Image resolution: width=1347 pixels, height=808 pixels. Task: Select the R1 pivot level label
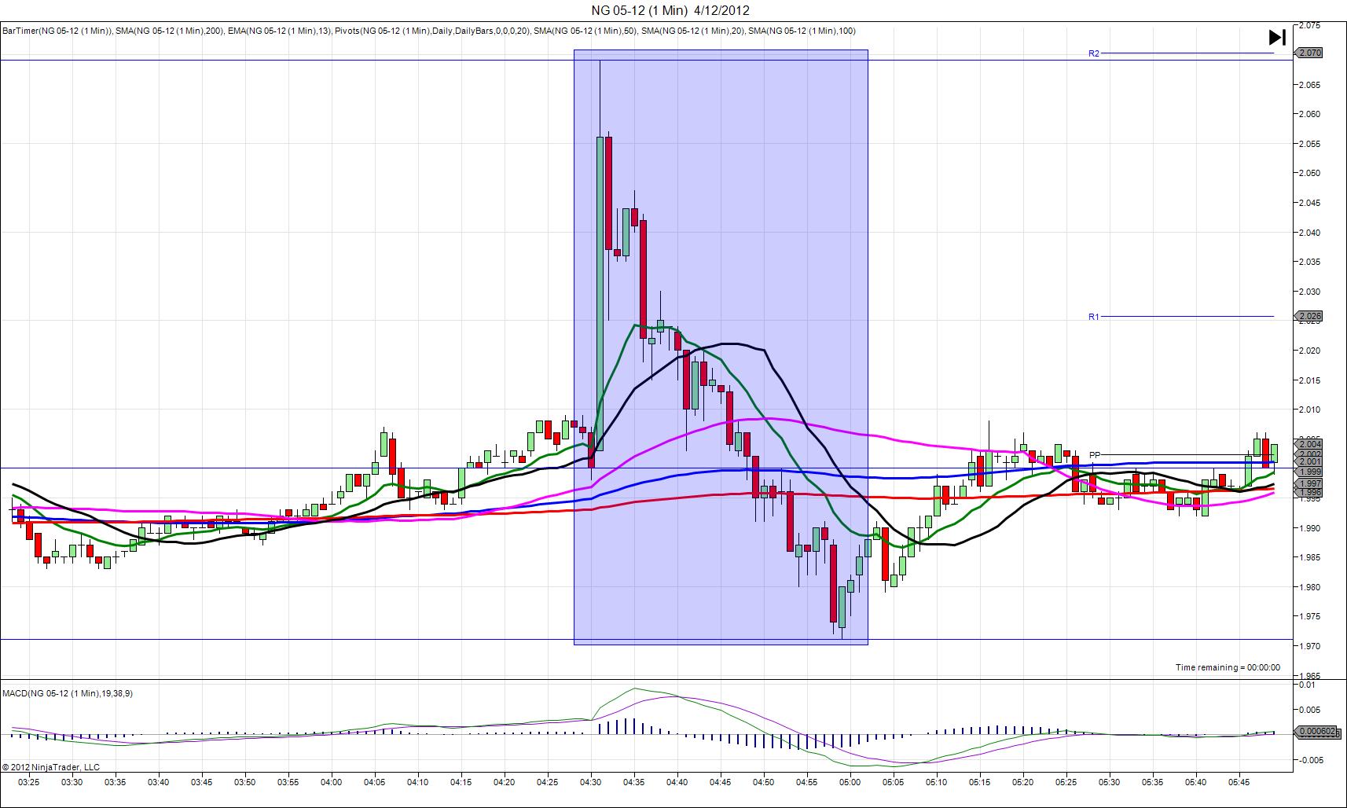1094,317
